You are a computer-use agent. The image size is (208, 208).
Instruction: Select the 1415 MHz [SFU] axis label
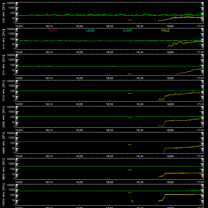[4, 91]
